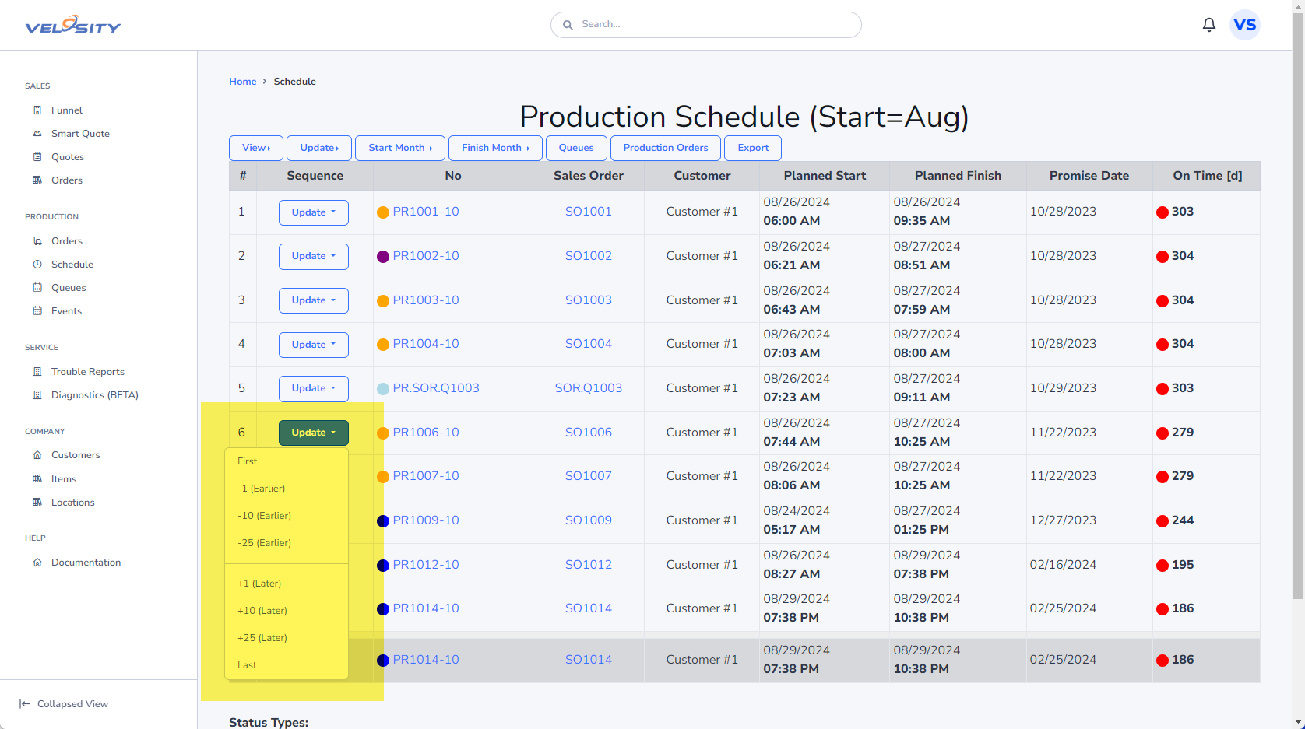Image resolution: width=1305 pixels, height=729 pixels.
Task: Click the Trouble Reports sidebar icon
Action: click(x=37, y=372)
